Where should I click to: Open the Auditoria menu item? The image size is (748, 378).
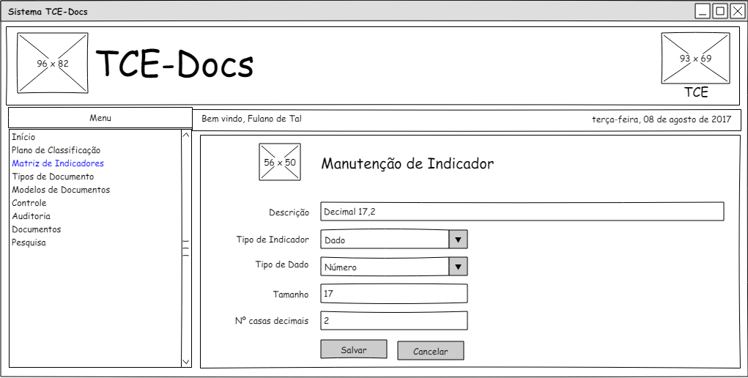coord(32,216)
